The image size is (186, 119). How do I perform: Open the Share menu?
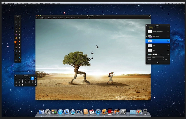53,3
